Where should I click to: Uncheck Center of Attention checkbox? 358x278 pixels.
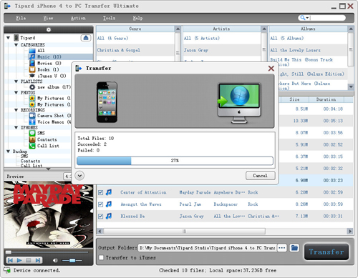(100, 192)
